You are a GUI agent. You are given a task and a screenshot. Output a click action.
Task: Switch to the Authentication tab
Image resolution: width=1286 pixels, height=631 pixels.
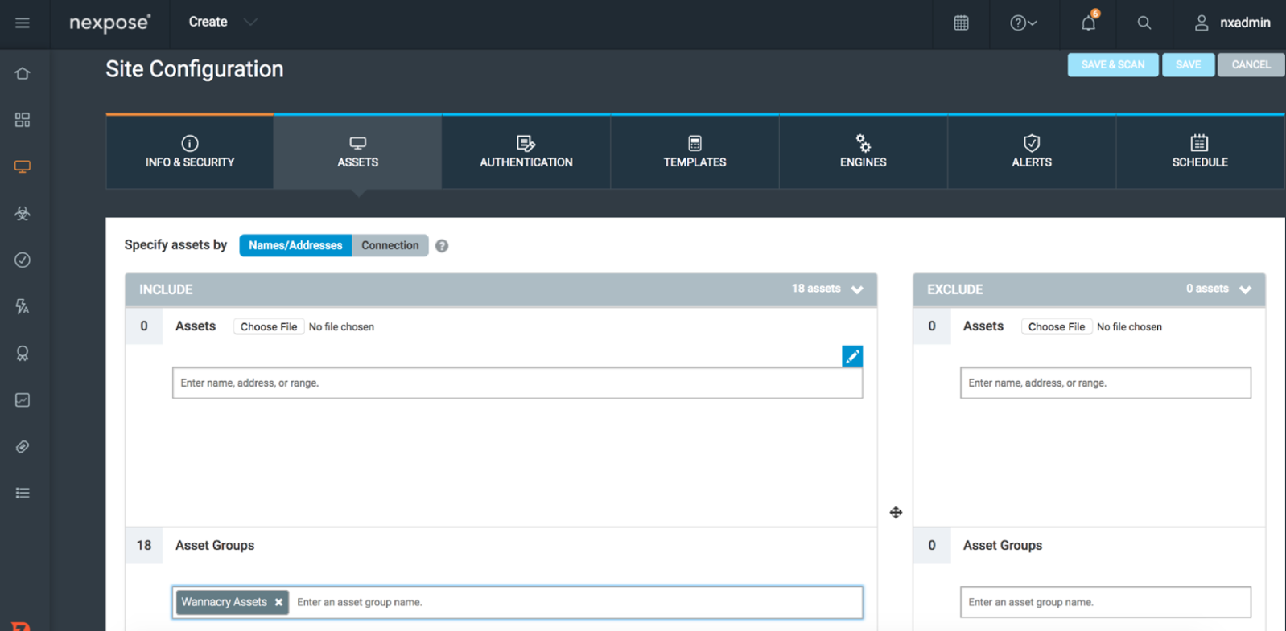pyautogui.click(x=526, y=152)
